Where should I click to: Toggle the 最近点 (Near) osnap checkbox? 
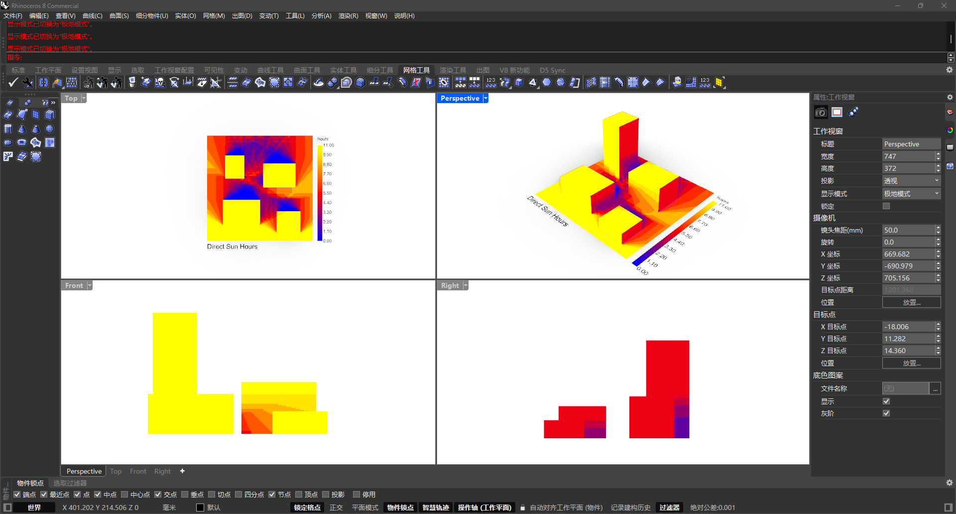pos(44,495)
